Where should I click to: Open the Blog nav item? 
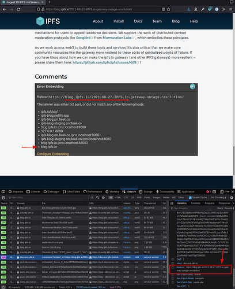[176, 21]
